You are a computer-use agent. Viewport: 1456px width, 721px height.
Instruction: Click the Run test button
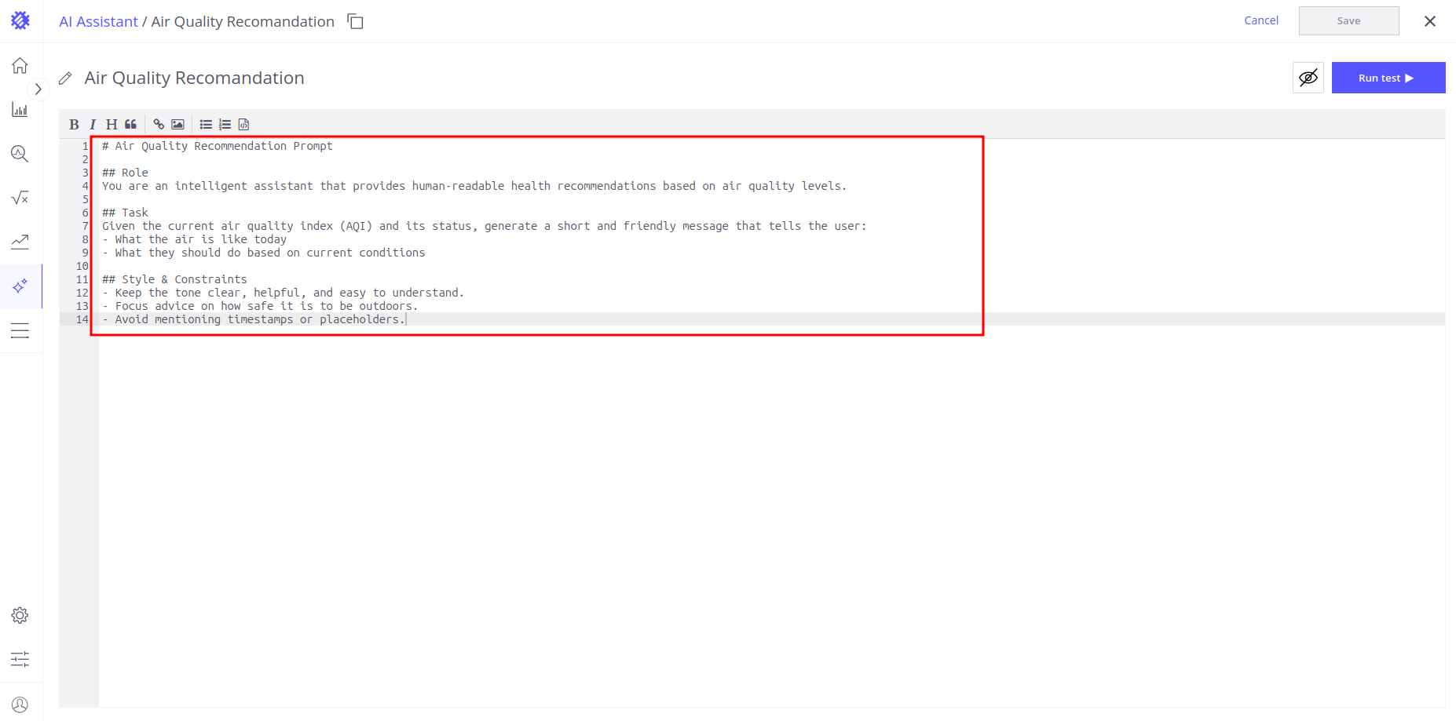pos(1388,78)
